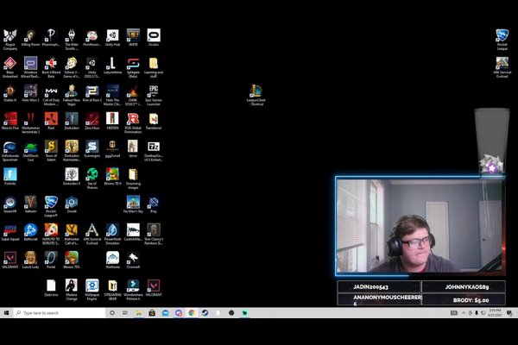Open the Streaming Images folder
The height and width of the screenshot is (345, 518).
[133, 174]
